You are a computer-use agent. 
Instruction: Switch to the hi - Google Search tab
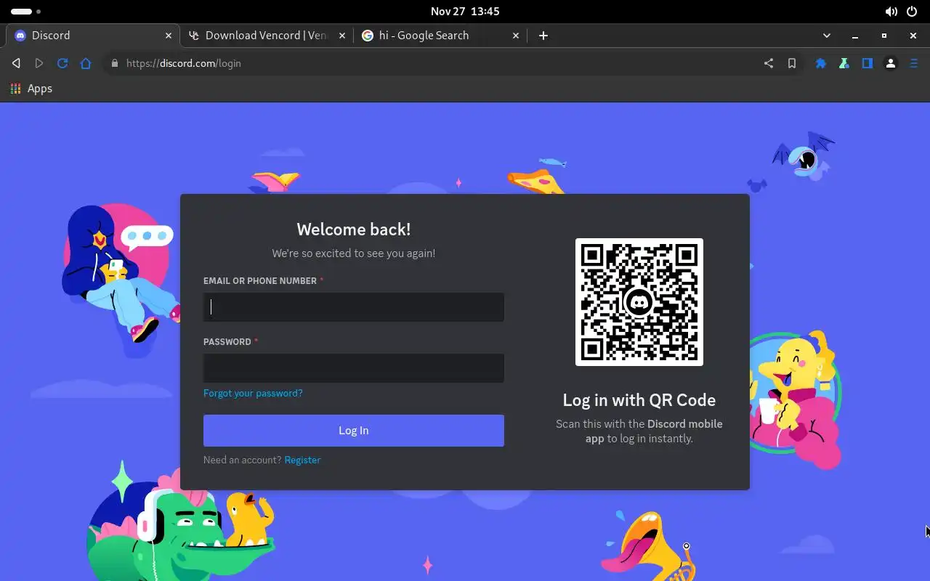pyautogui.click(x=440, y=36)
